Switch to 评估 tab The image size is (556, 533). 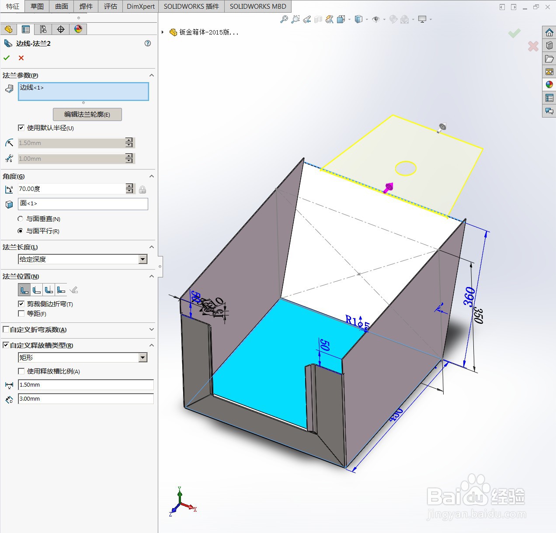point(111,6)
